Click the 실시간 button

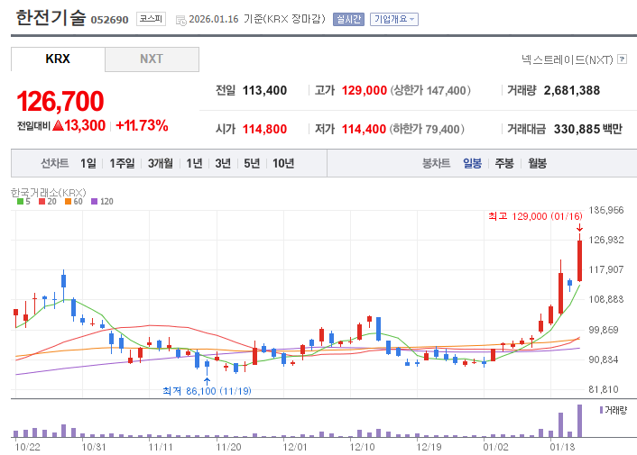(348, 19)
